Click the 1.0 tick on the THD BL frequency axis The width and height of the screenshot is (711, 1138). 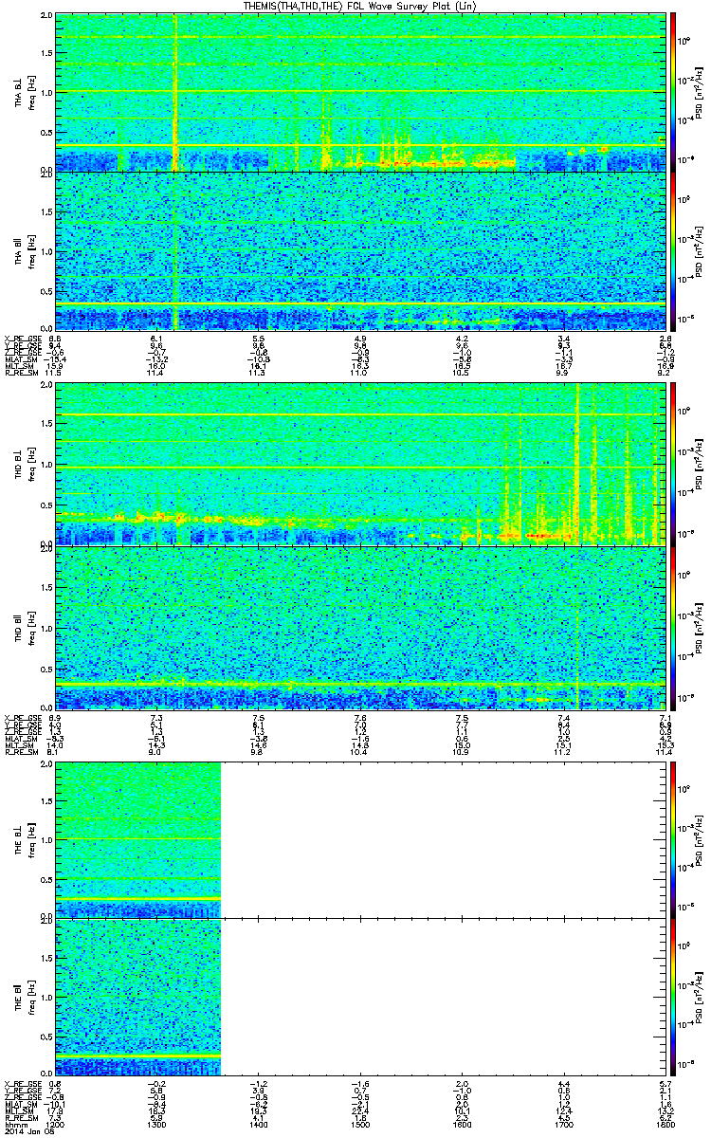point(46,465)
